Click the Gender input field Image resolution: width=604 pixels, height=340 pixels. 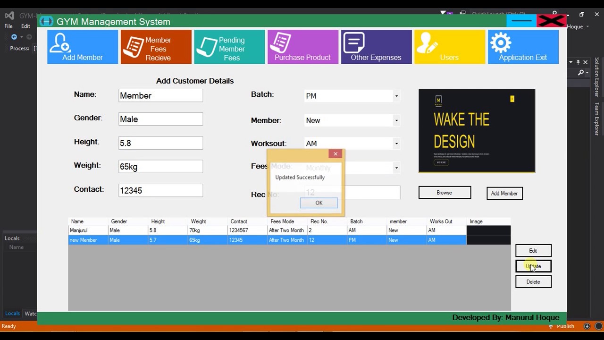tap(161, 119)
